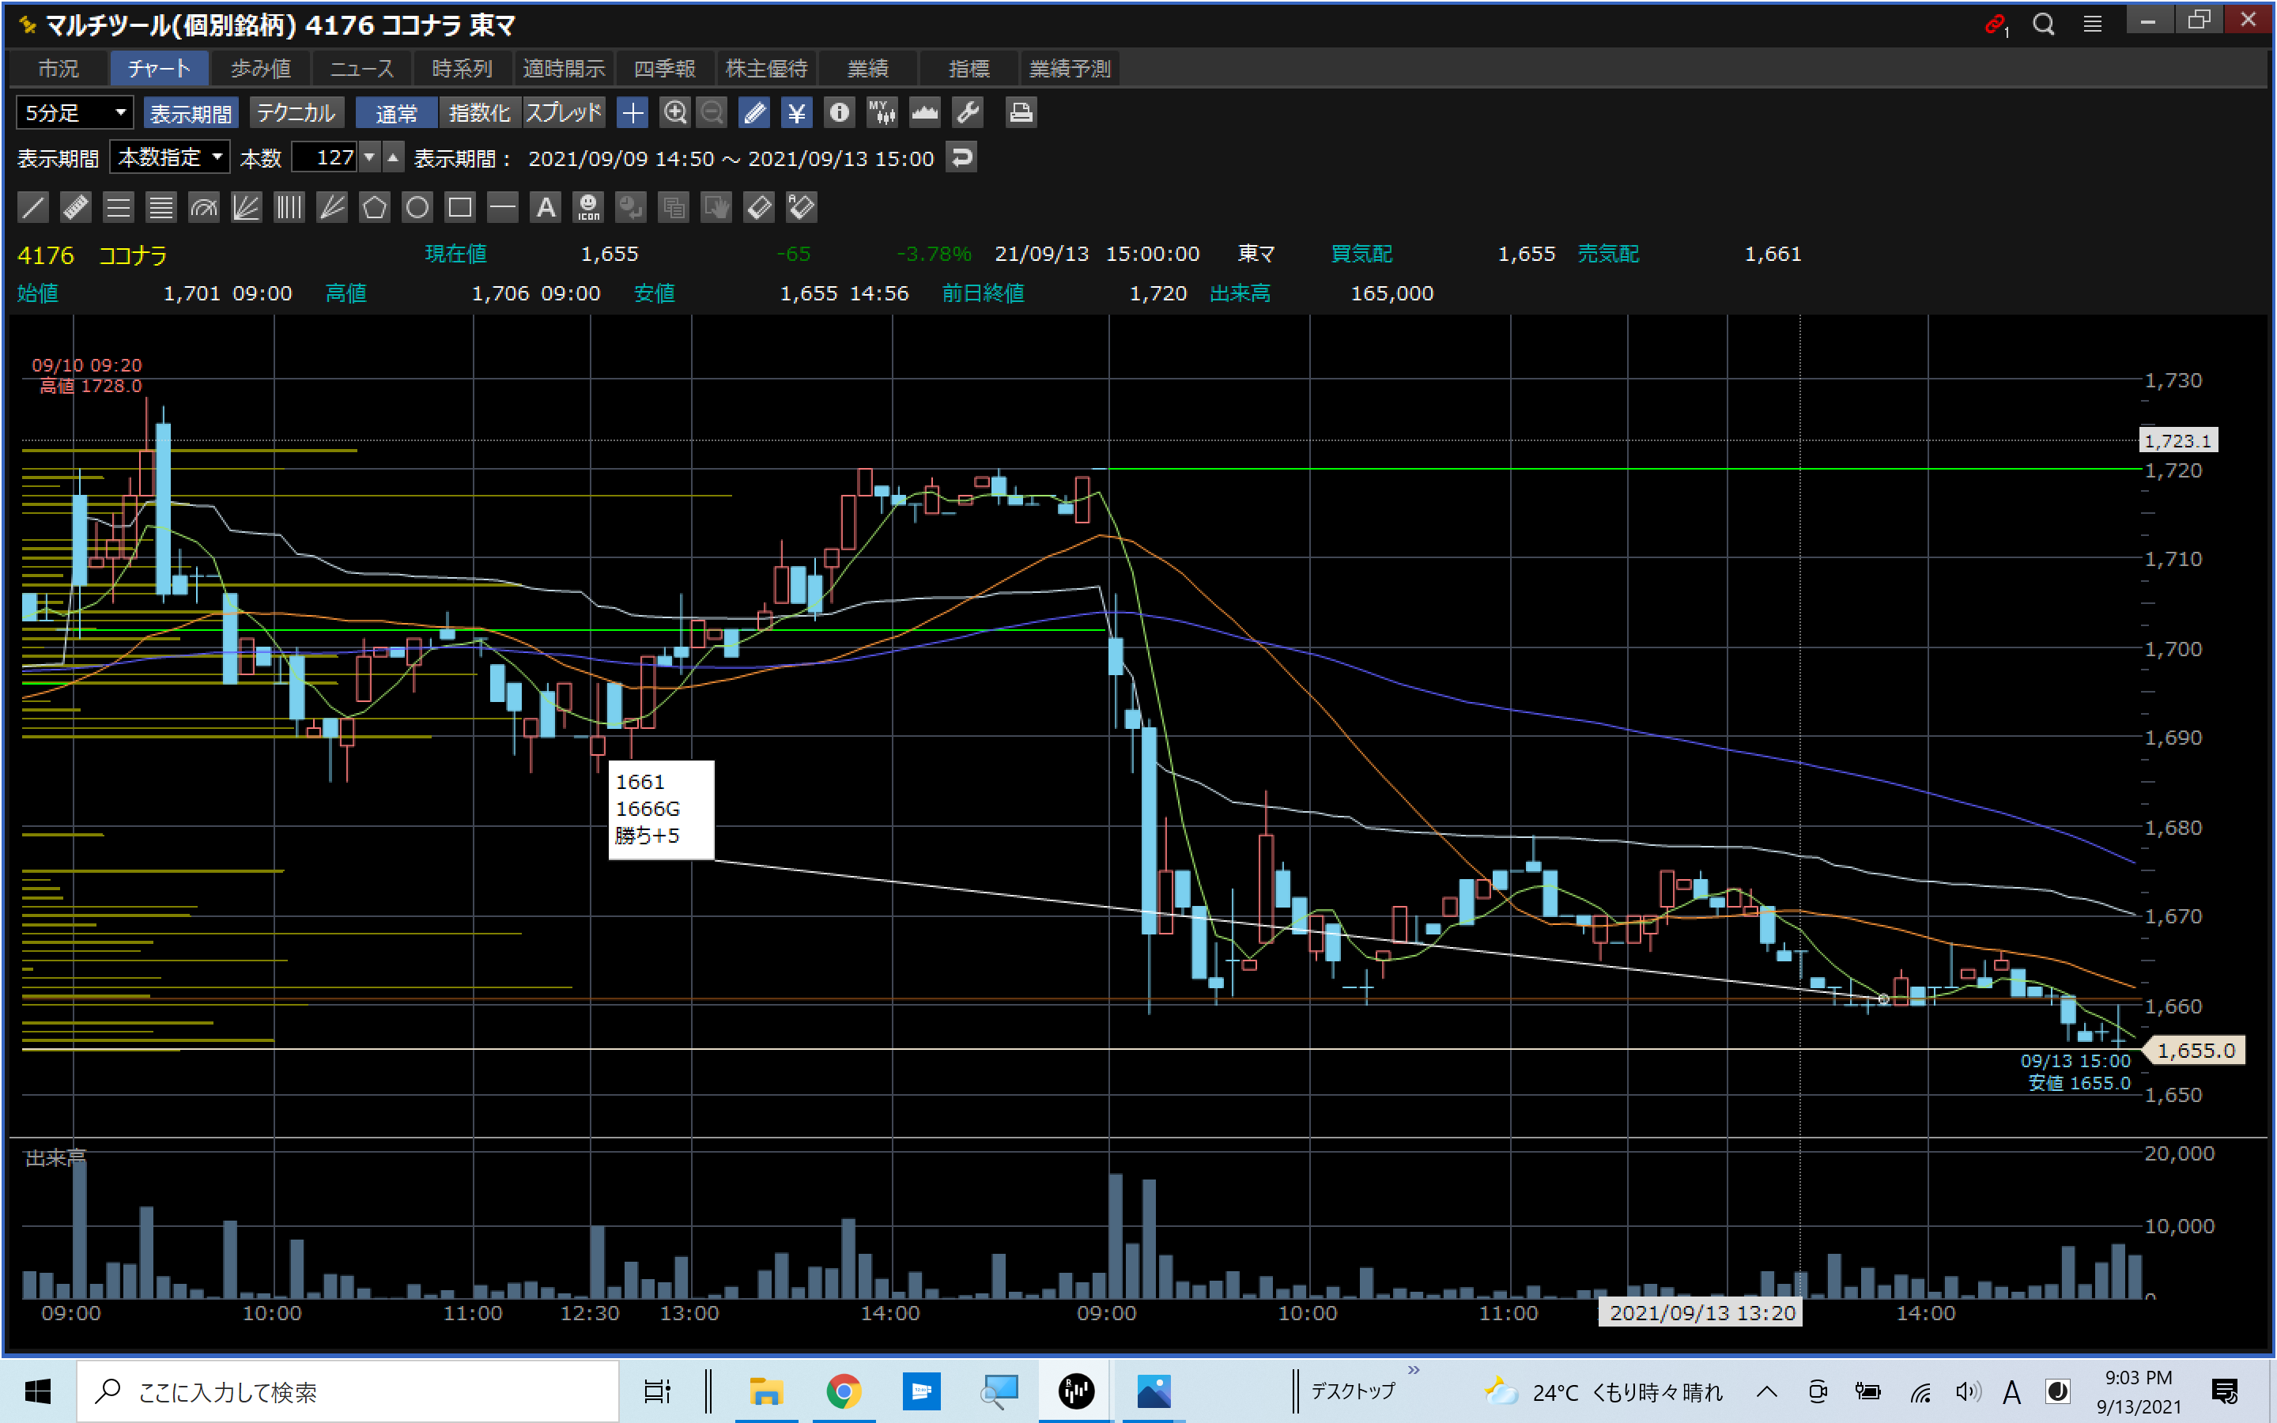Select the trend line drawing tool
Image resolution: width=2277 pixels, height=1423 pixels.
click(x=33, y=207)
